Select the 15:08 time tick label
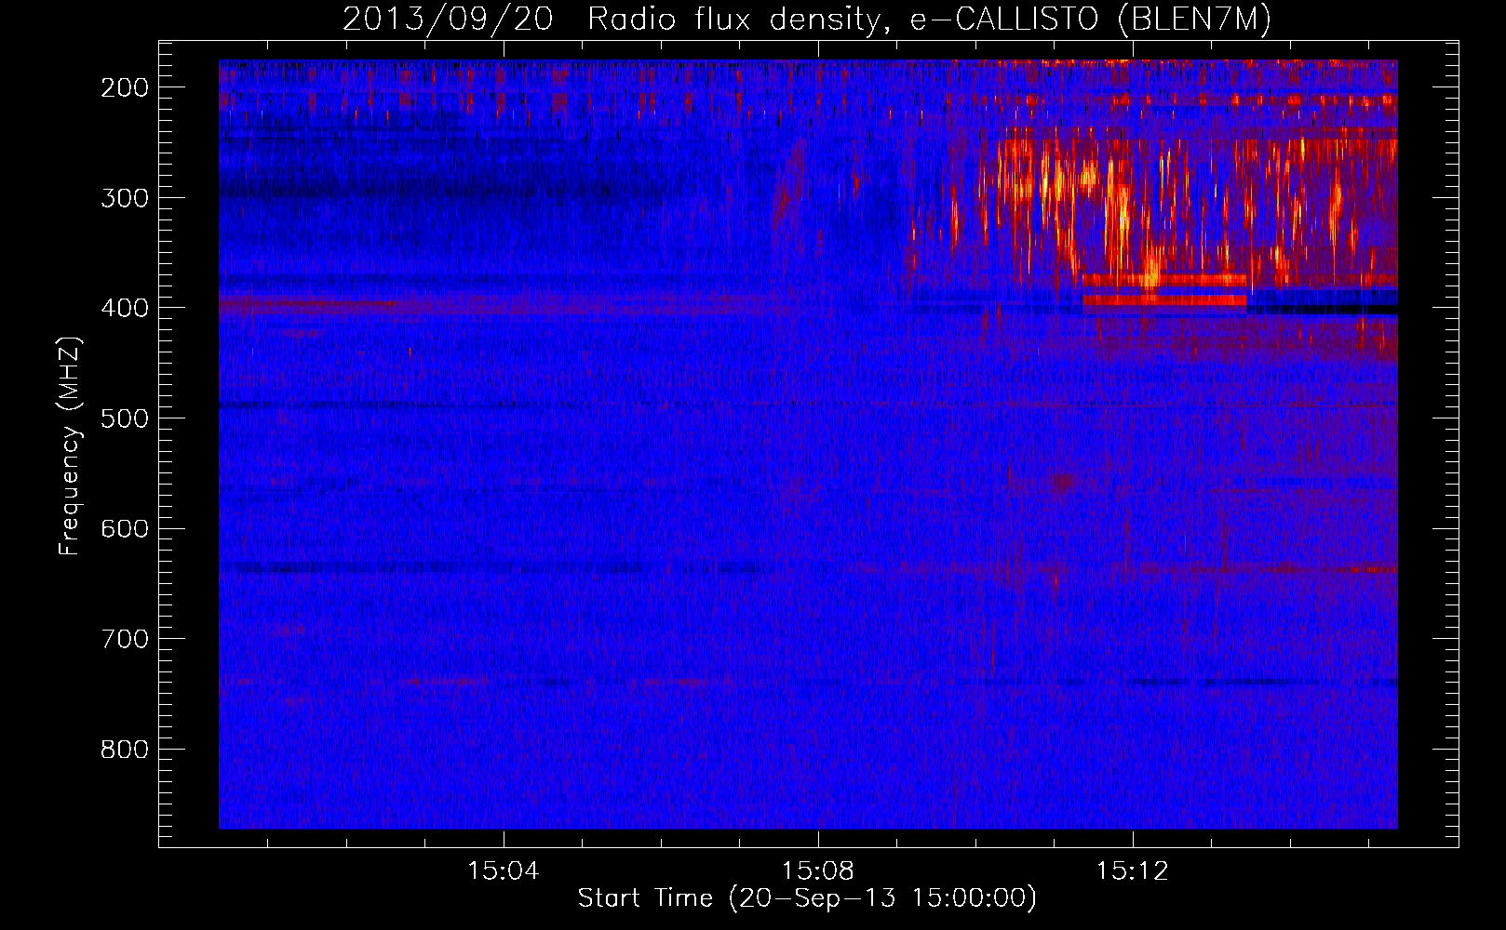Viewport: 1506px width, 930px height. (x=818, y=871)
